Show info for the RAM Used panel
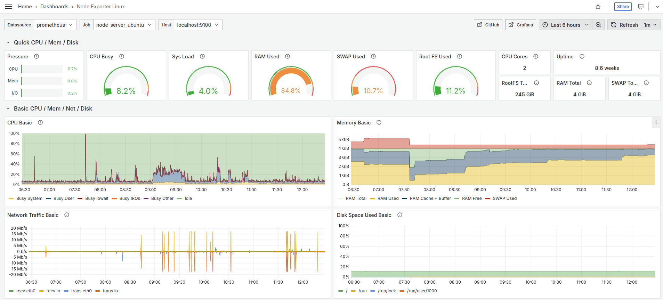Screen dimensions: 663x300 288,56
